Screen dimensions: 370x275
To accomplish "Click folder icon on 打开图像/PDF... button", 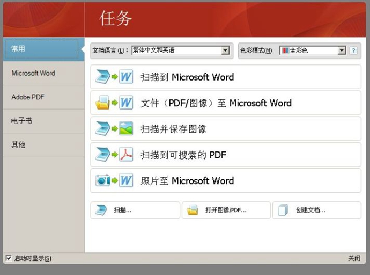I will click(193, 210).
